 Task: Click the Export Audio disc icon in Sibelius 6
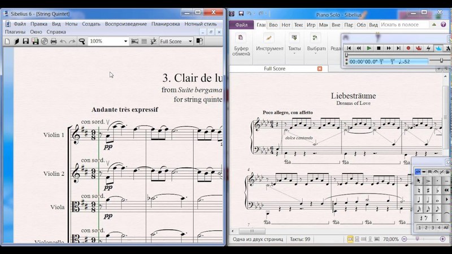tap(44, 41)
